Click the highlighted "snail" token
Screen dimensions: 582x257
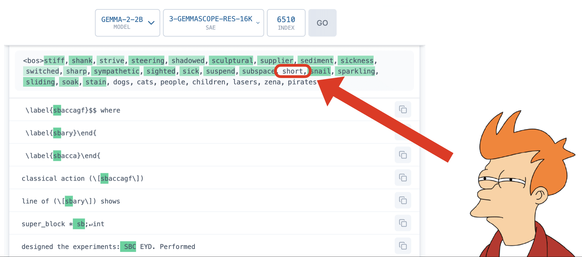coord(321,71)
